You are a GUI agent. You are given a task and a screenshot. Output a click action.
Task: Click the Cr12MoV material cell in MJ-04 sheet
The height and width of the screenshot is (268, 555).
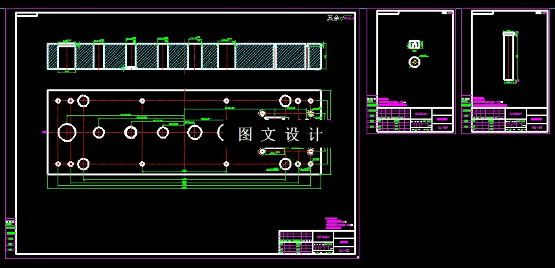tap(421, 114)
